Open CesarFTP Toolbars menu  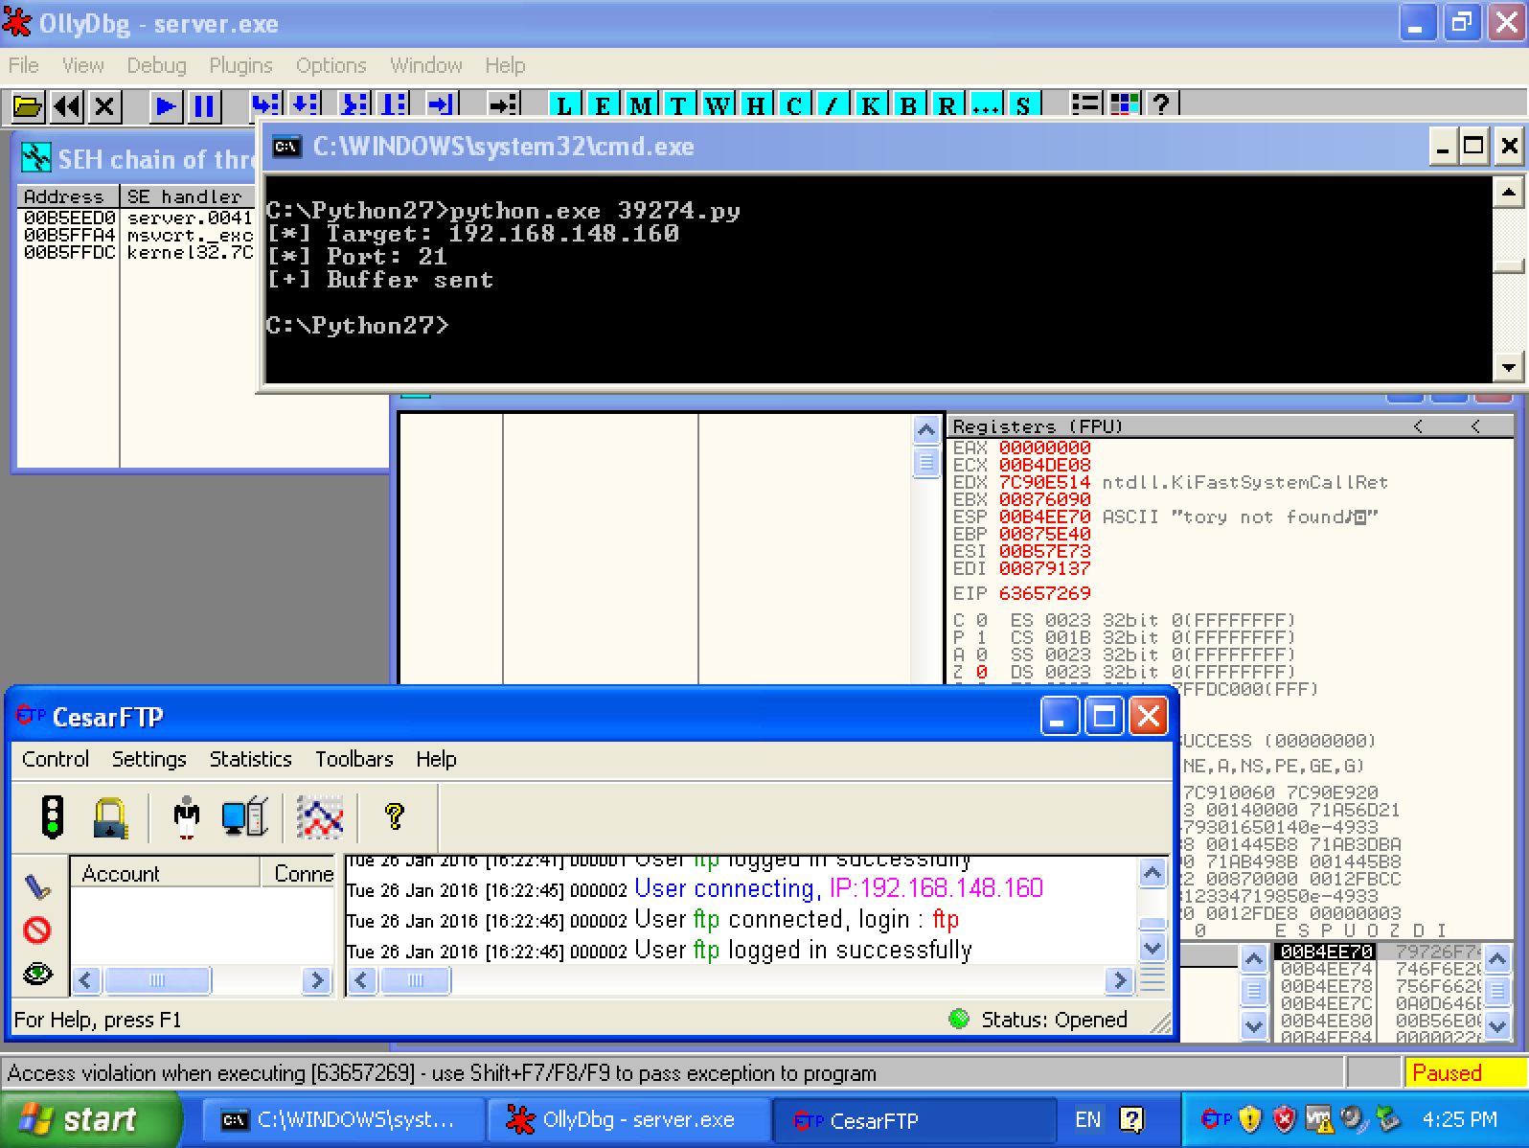tap(354, 759)
